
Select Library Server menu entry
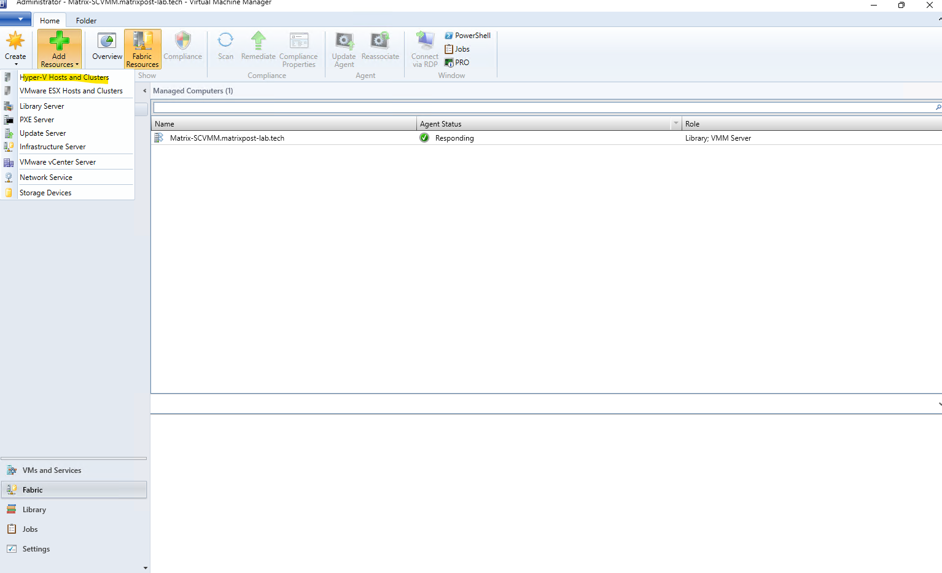click(42, 106)
